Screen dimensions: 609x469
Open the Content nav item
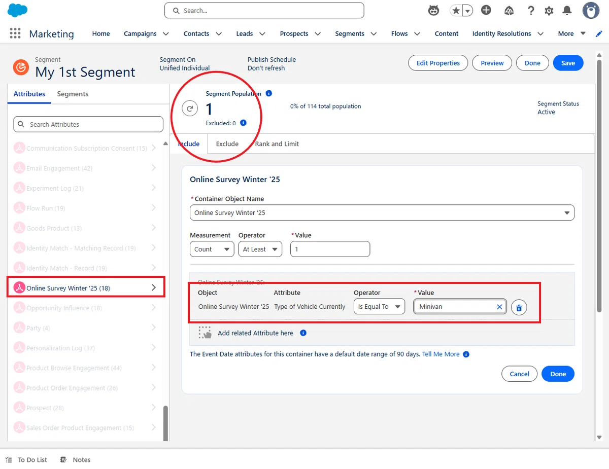447,33
